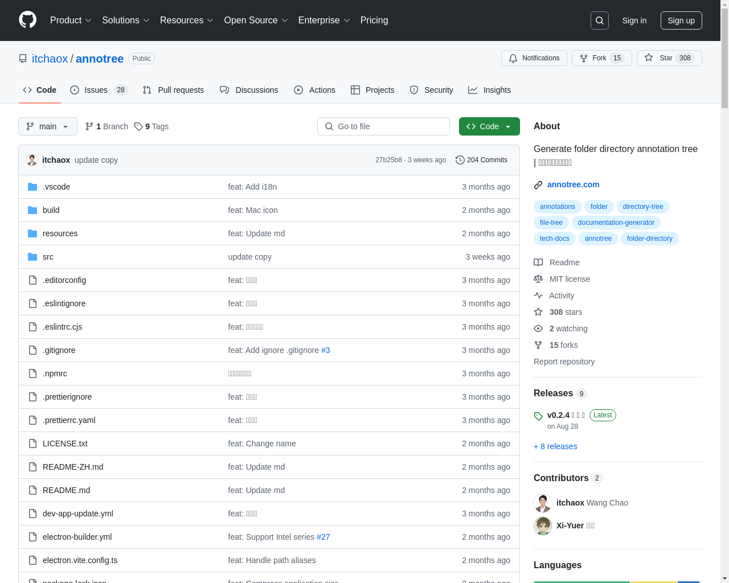Open the Pricing page

pos(374,20)
